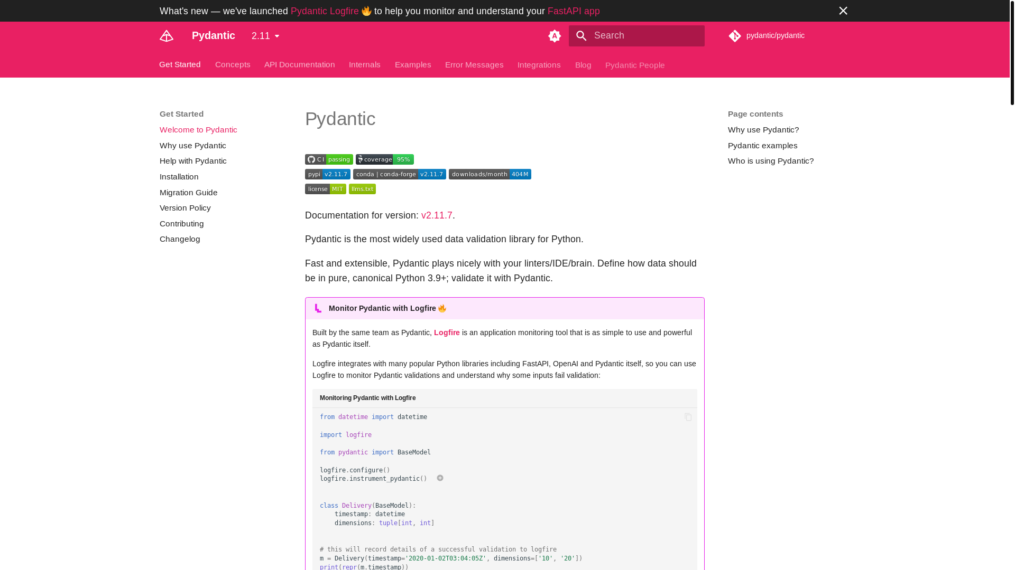Viewport: 1015px width, 570px height.
Task: Click the Logfire logo in admonition title
Action: click(318, 308)
